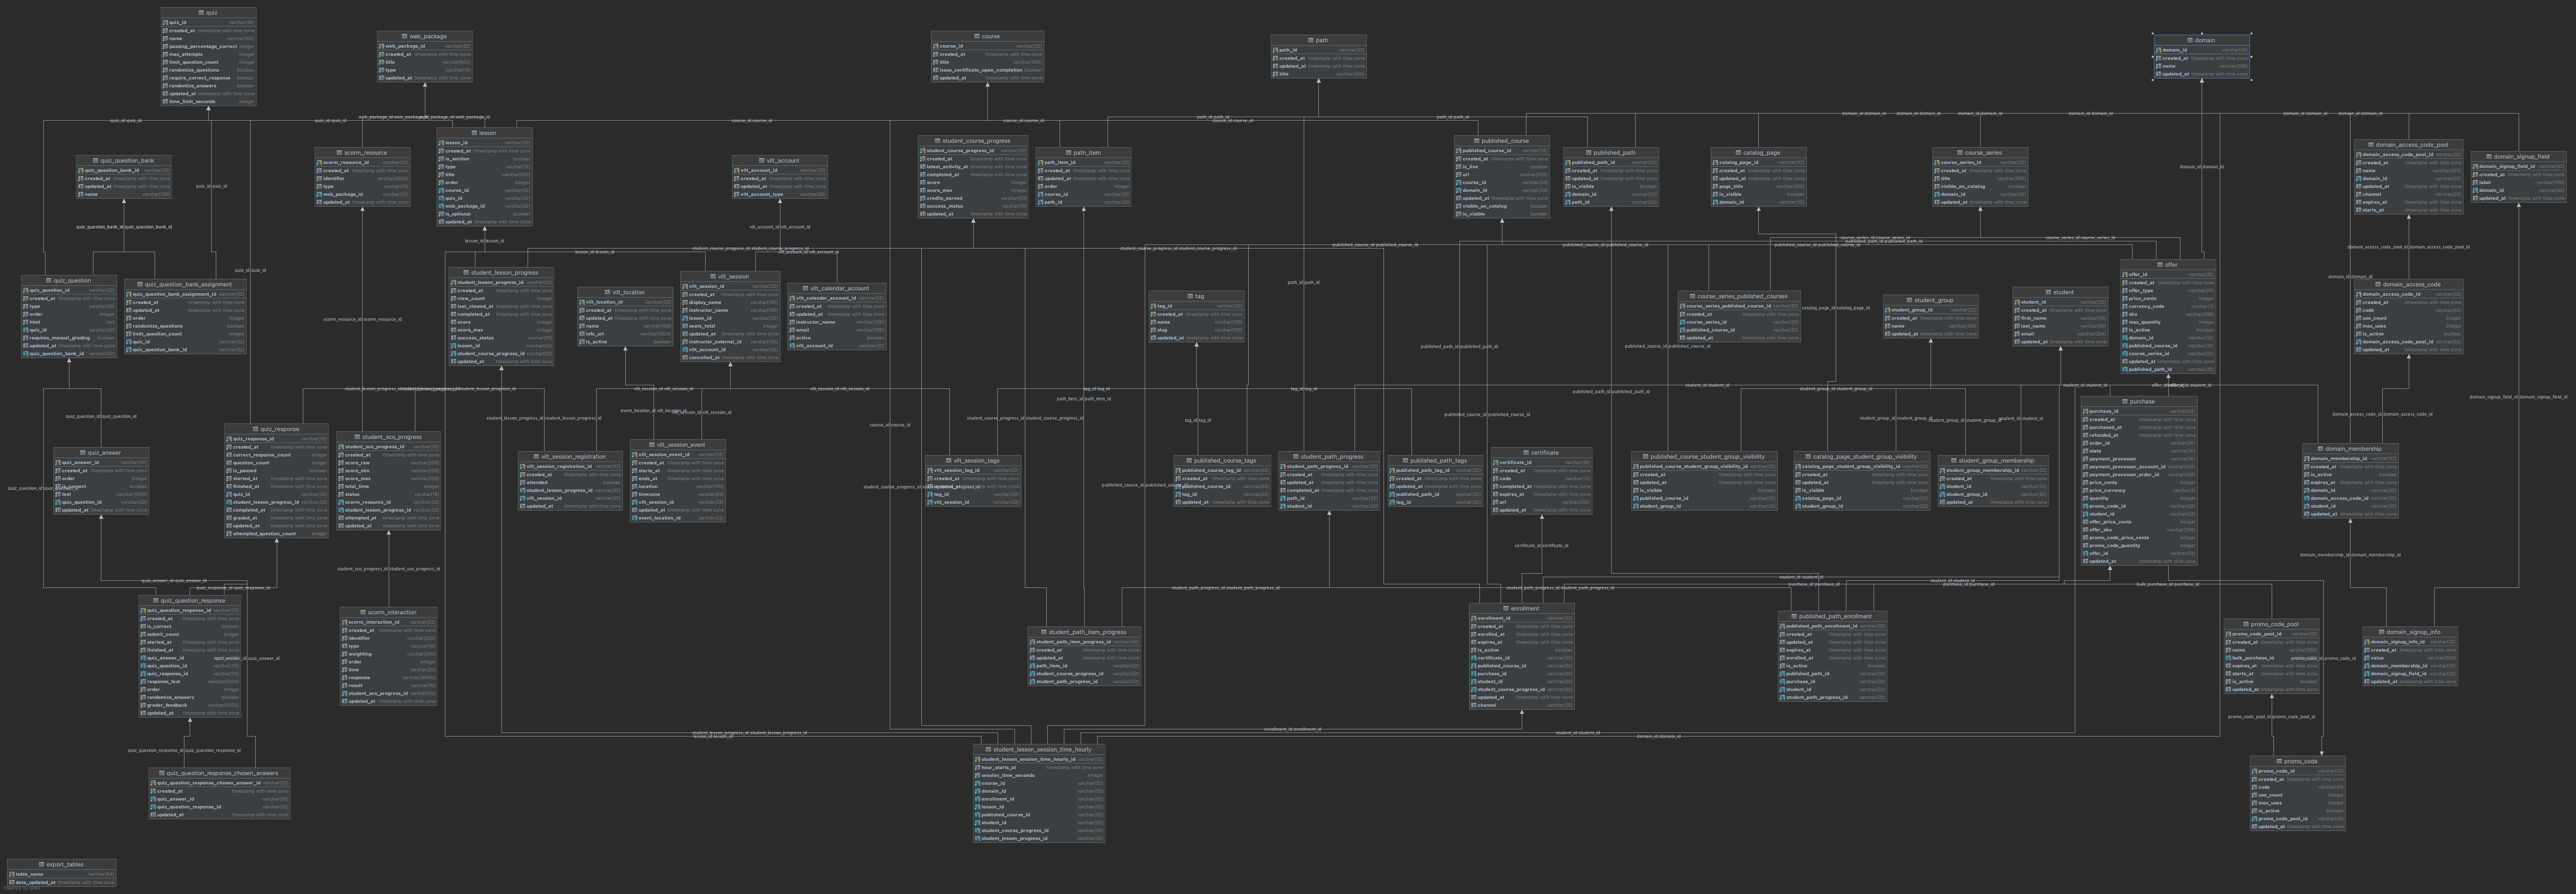
Task: Select the scorm_resource table header
Action: pyautogui.click(x=362, y=153)
